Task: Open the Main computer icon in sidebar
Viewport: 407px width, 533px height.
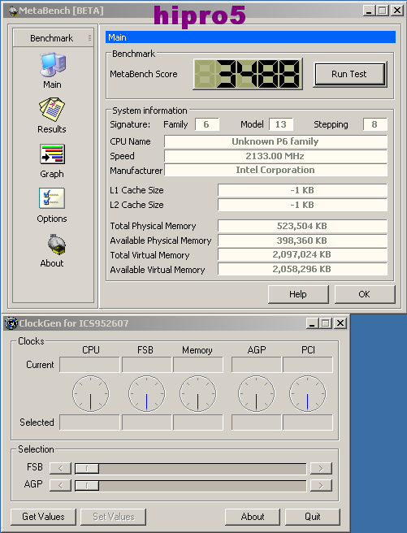Action: 53,64
